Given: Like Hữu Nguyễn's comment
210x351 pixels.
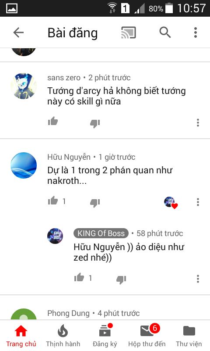Looking at the screenshot, I should coord(53,201).
